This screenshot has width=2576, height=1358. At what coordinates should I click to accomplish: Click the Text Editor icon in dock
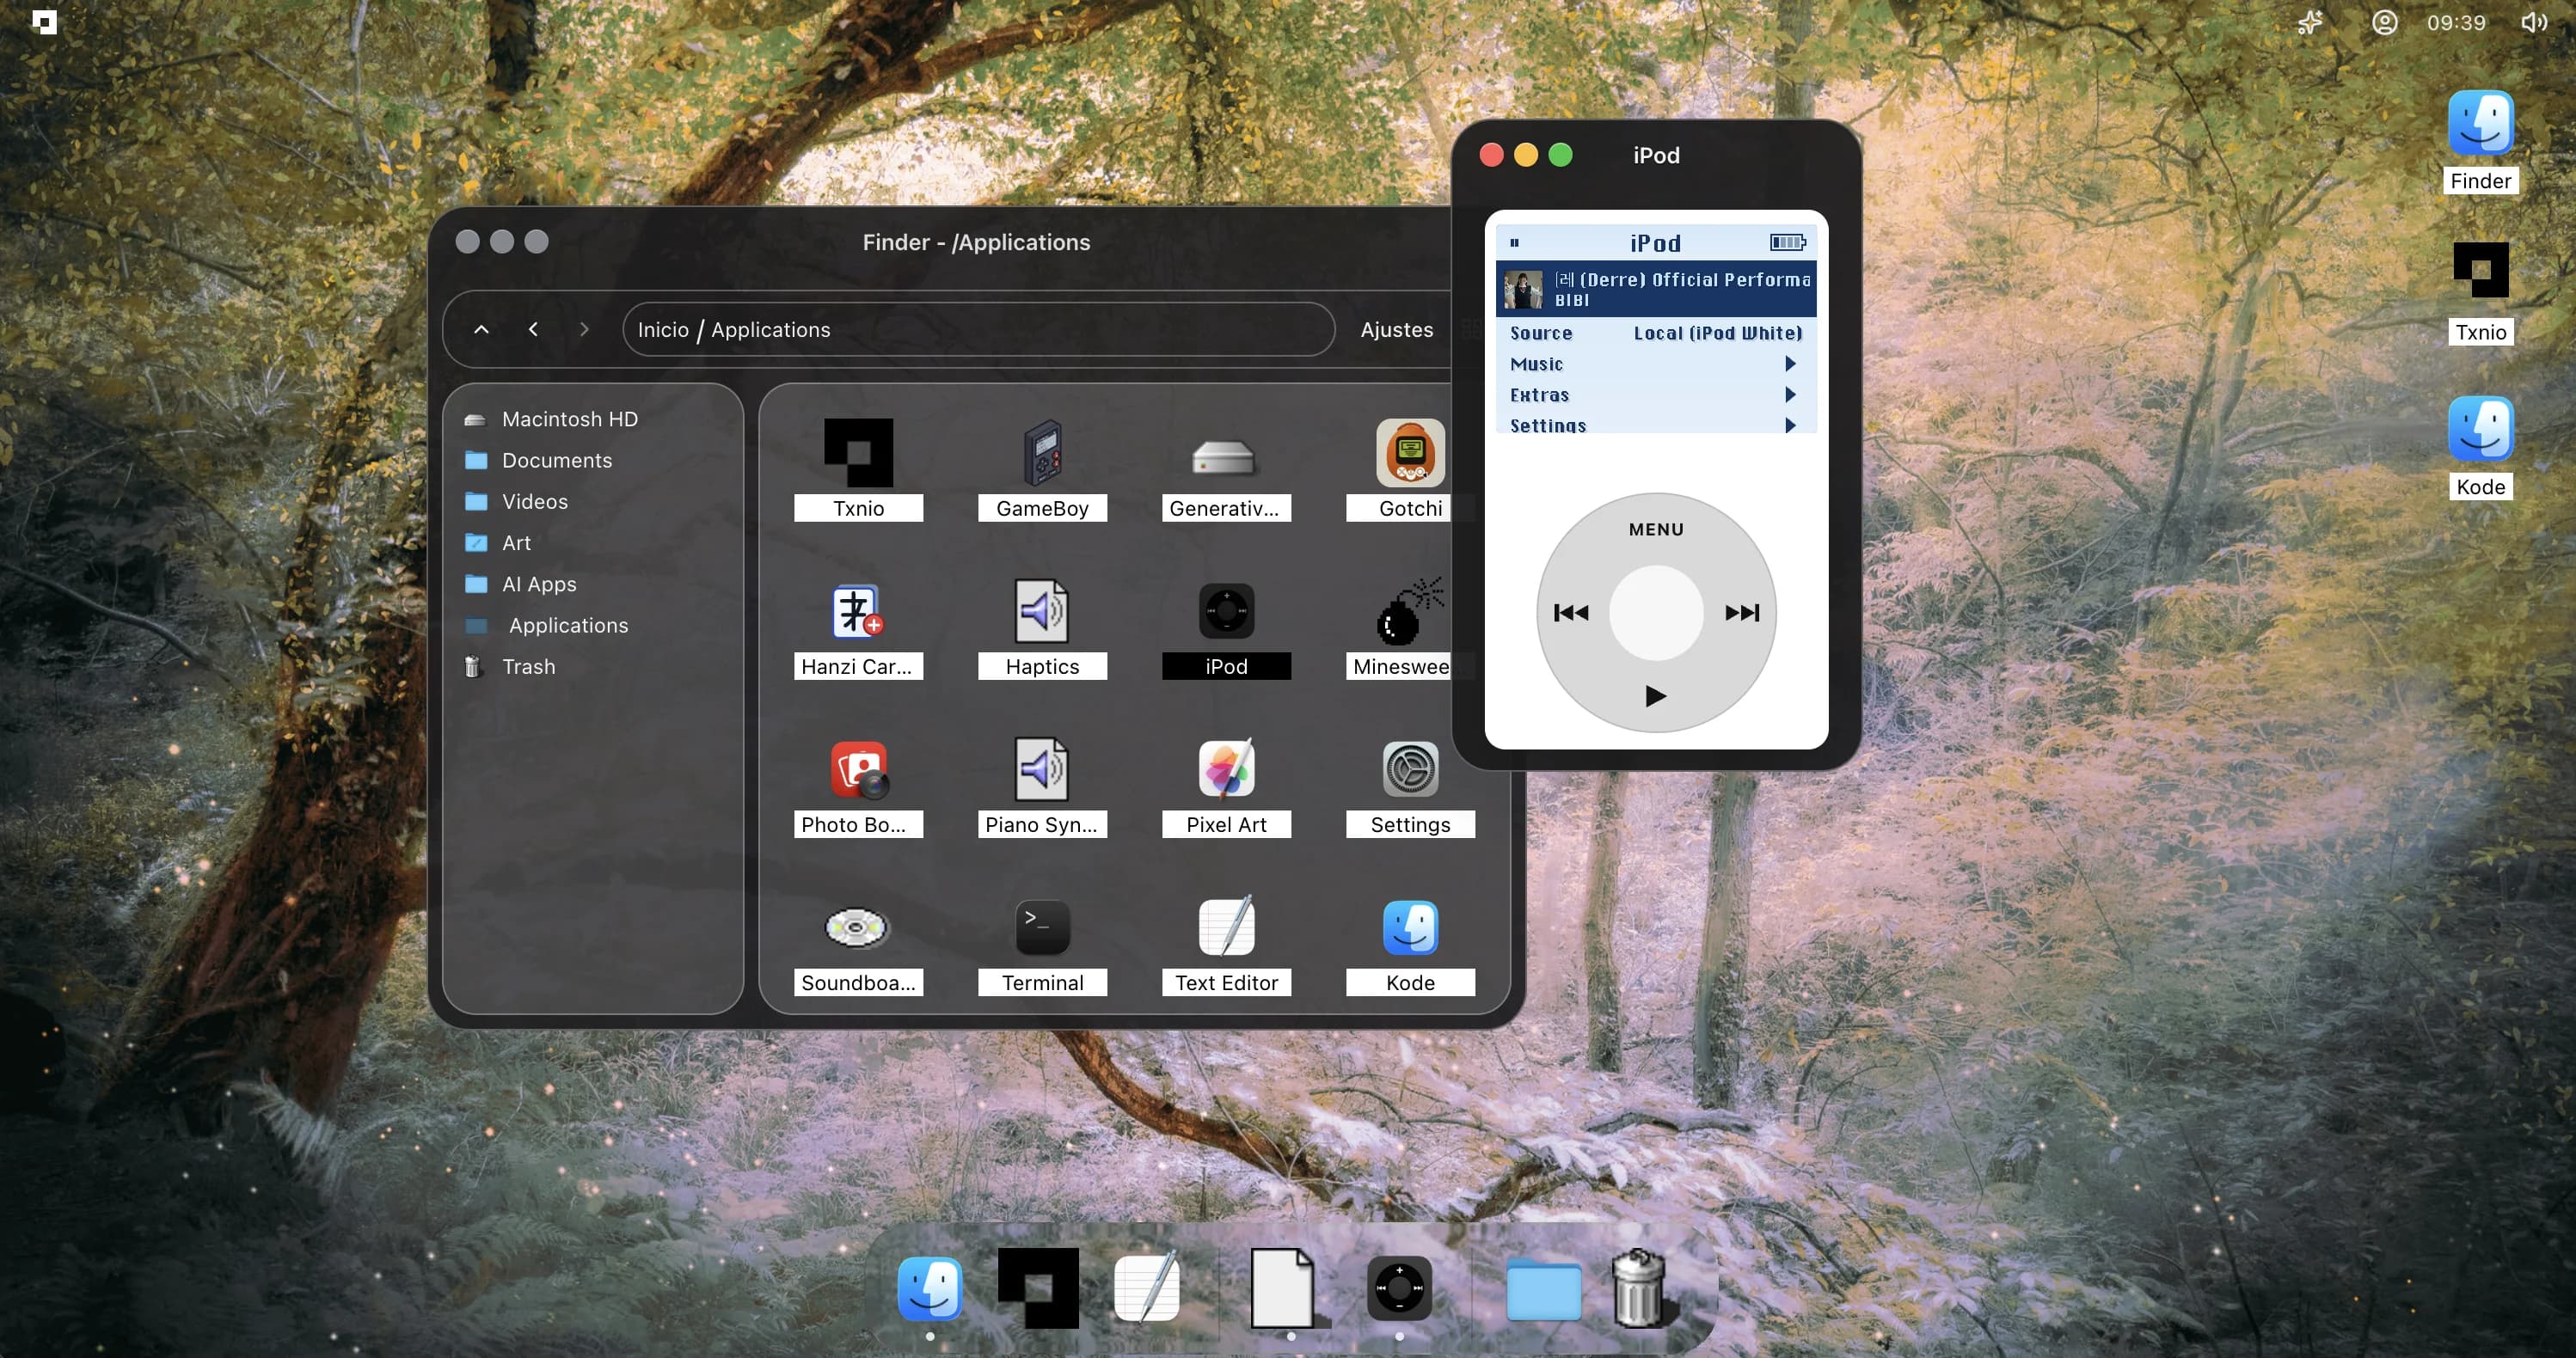pyautogui.click(x=1147, y=1288)
